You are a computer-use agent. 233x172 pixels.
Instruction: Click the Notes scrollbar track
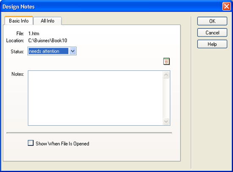coord(166,98)
